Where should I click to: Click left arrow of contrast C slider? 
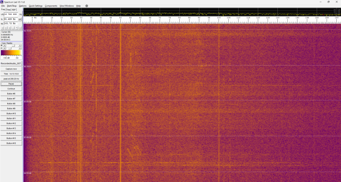pos(4,48)
